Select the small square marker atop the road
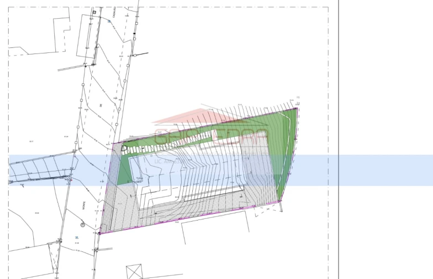Image resolution: width=433 pixels, height=279 pixels. coord(94,12)
